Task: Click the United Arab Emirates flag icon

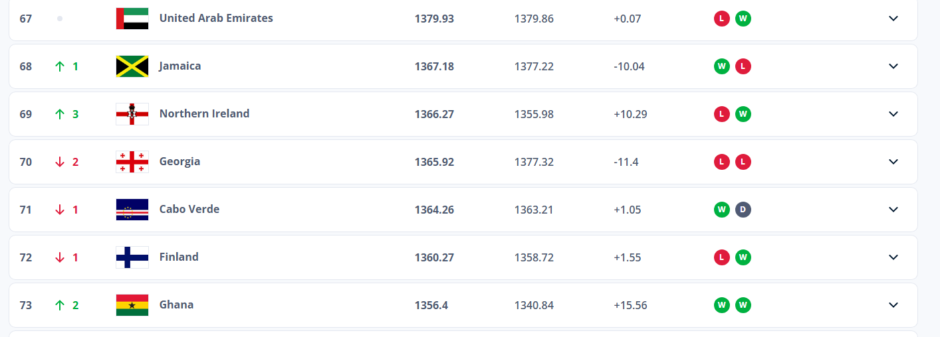Action: tap(132, 19)
